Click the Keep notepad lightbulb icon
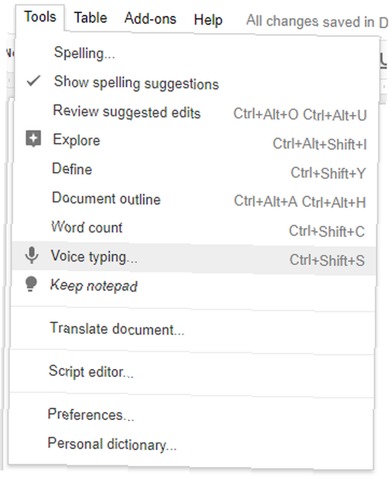This screenshot has height=479, width=389. point(31,285)
